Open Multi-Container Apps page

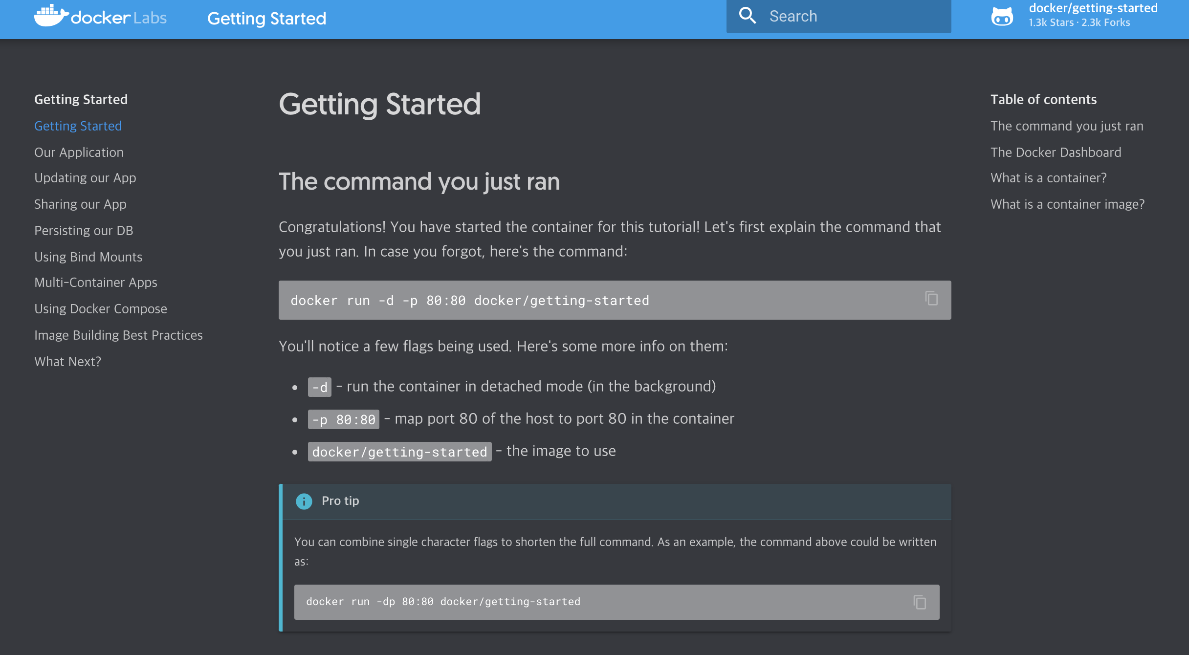pos(96,283)
